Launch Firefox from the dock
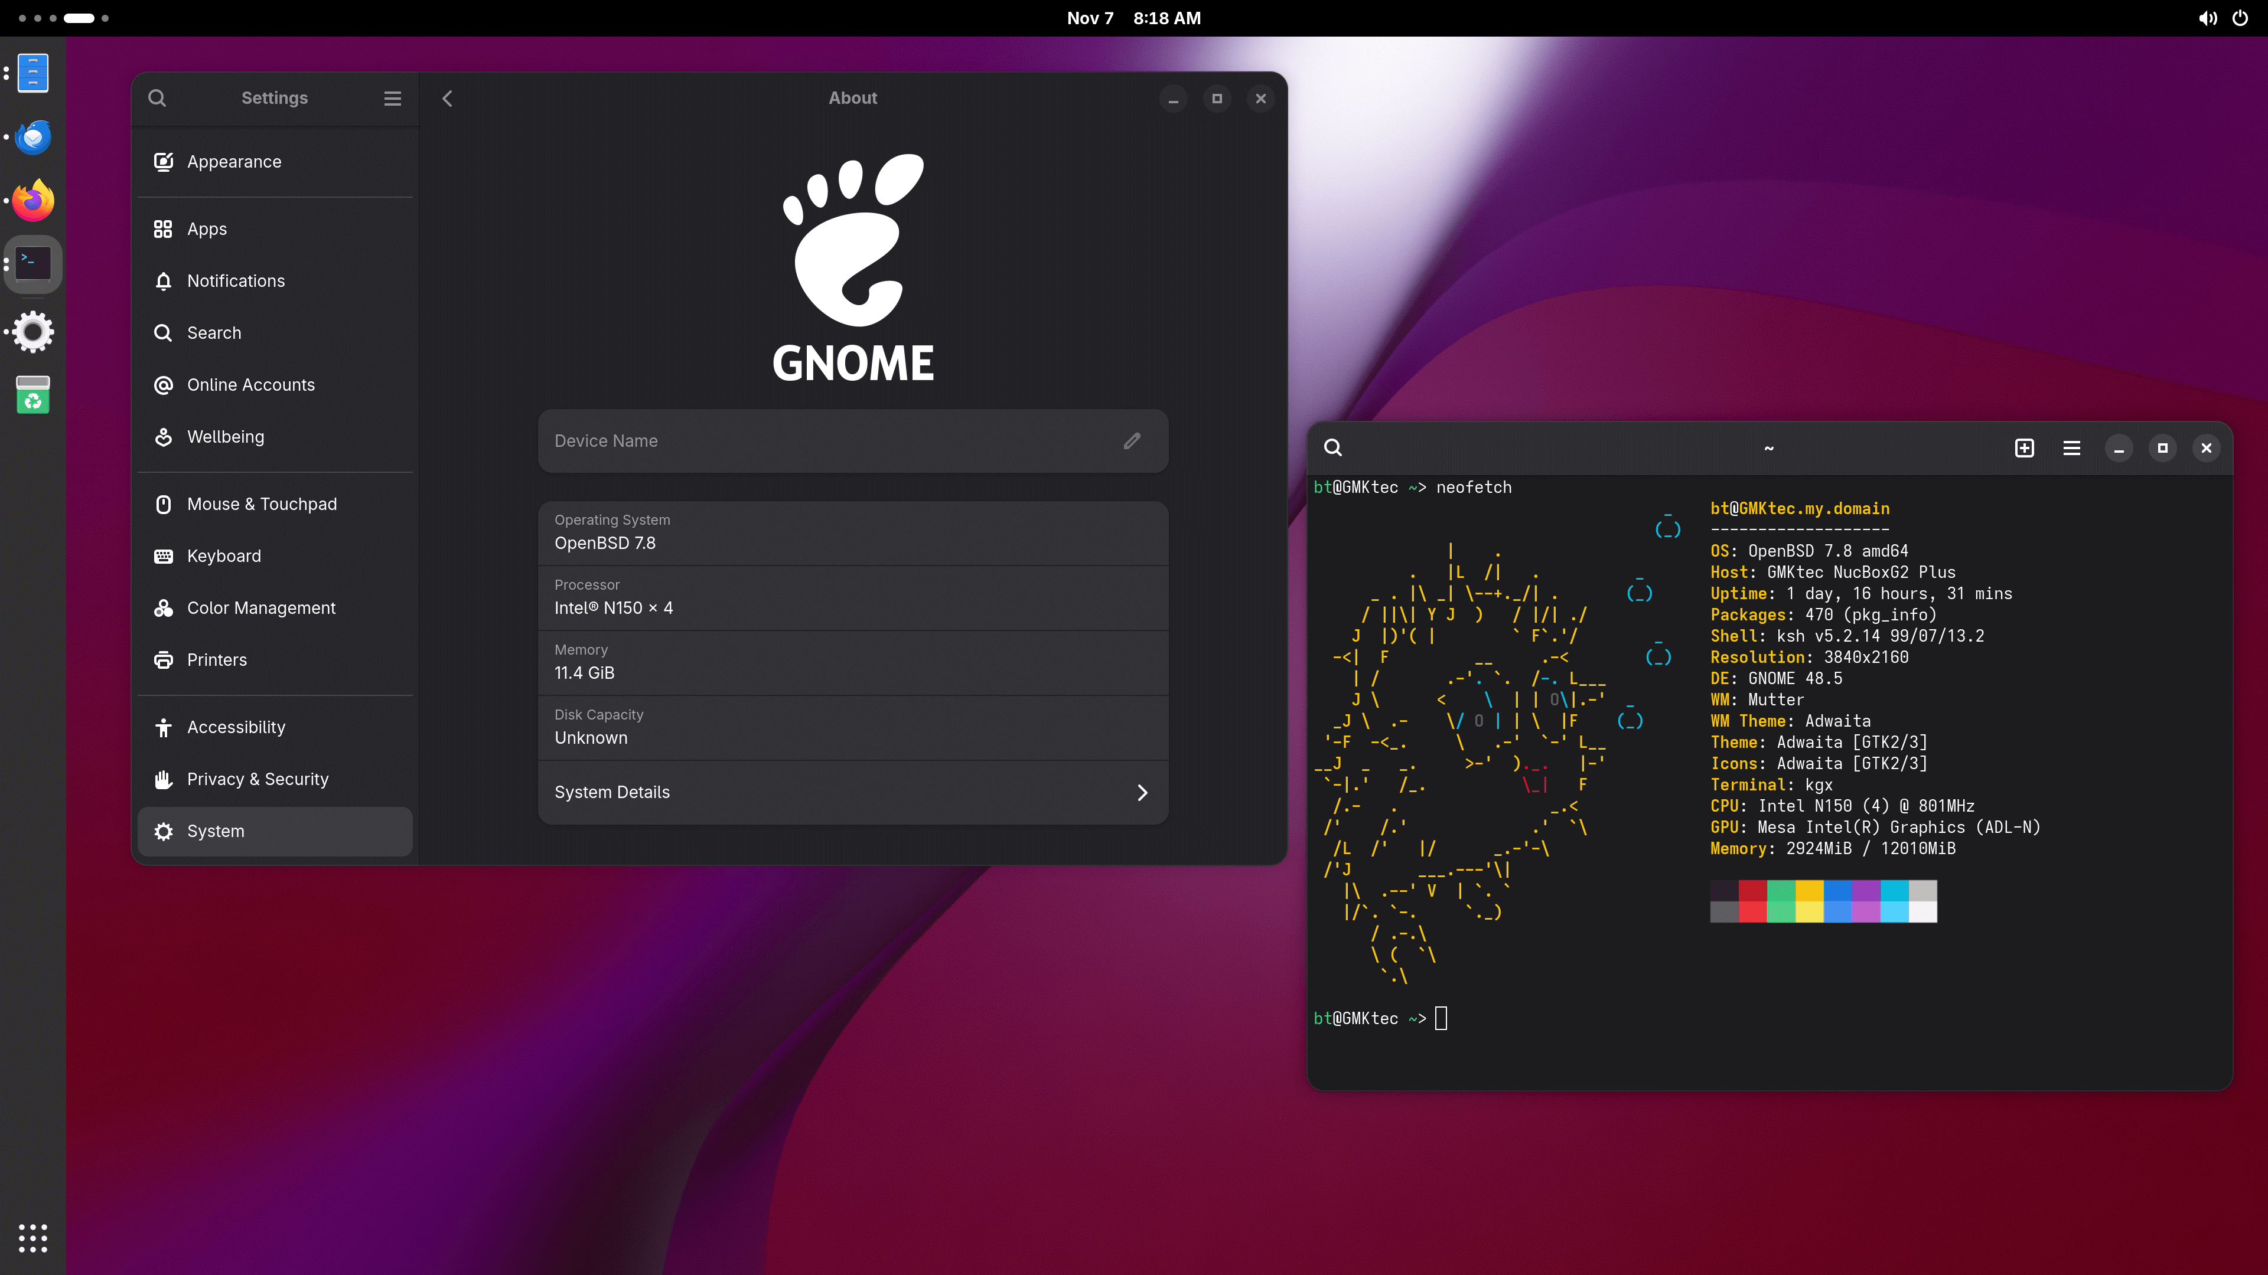The height and width of the screenshot is (1275, 2268). 32,200
